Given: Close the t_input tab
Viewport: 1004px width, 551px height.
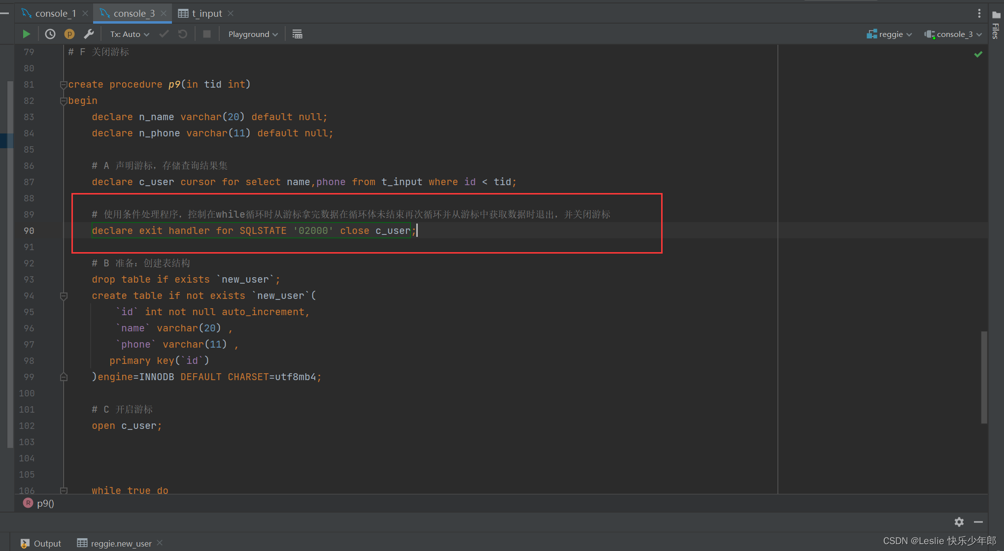Looking at the screenshot, I should [x=231, y=13].
